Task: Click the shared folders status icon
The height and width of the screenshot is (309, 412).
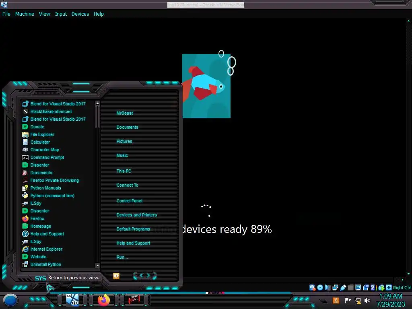Action: click(x=350, y=288)
